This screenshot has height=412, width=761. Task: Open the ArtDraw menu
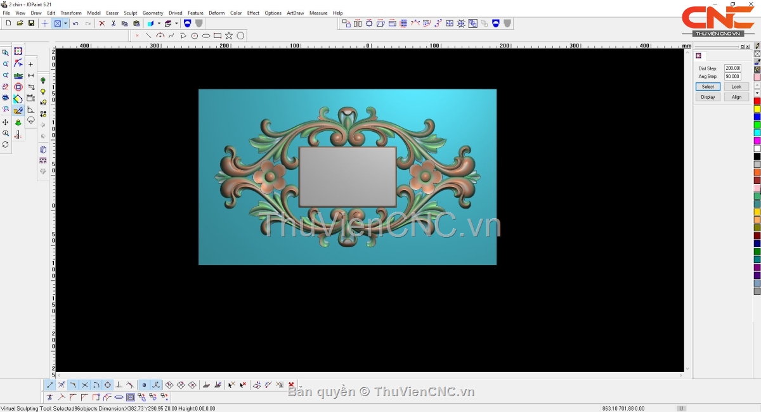pos(295,13)
